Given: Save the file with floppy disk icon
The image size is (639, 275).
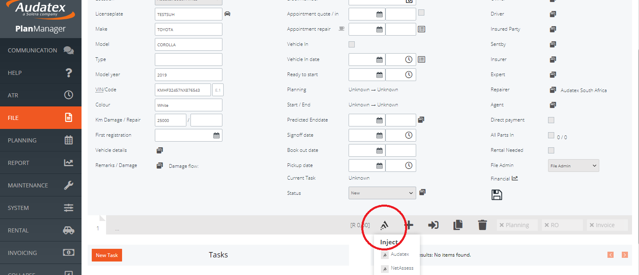Looking at the screenshot, I should tap(496, 195).
